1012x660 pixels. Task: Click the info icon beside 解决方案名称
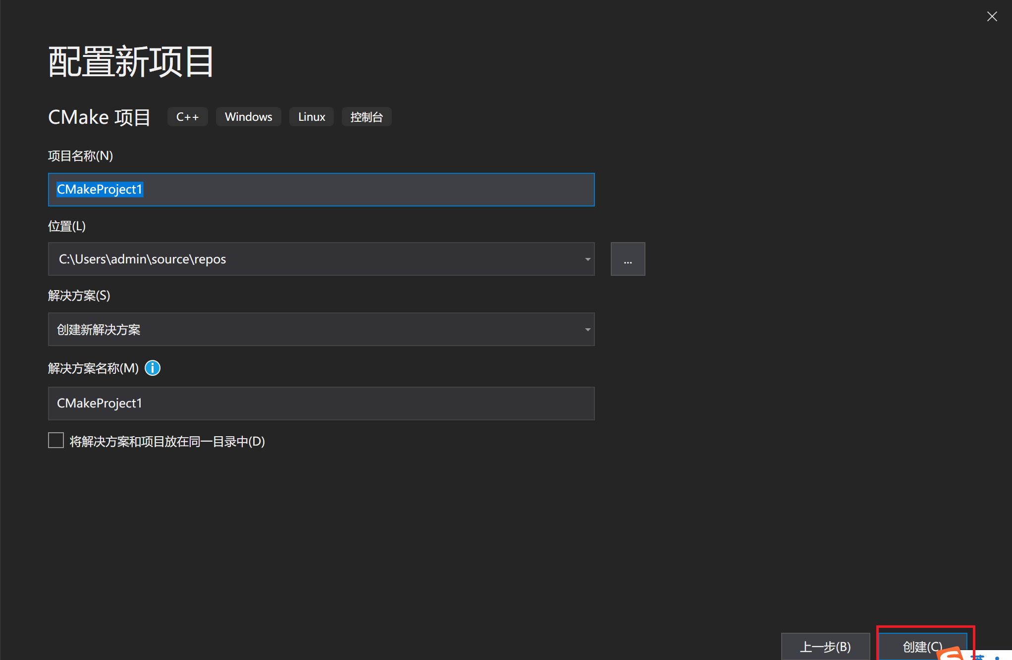[x=153, y=368]
